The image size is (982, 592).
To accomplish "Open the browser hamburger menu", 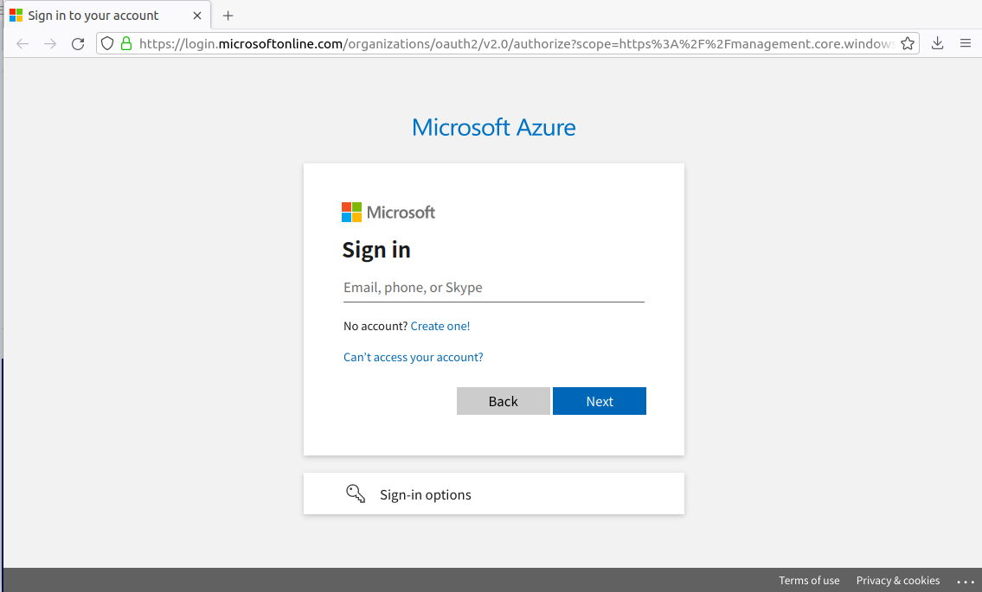I will [966, 42].
